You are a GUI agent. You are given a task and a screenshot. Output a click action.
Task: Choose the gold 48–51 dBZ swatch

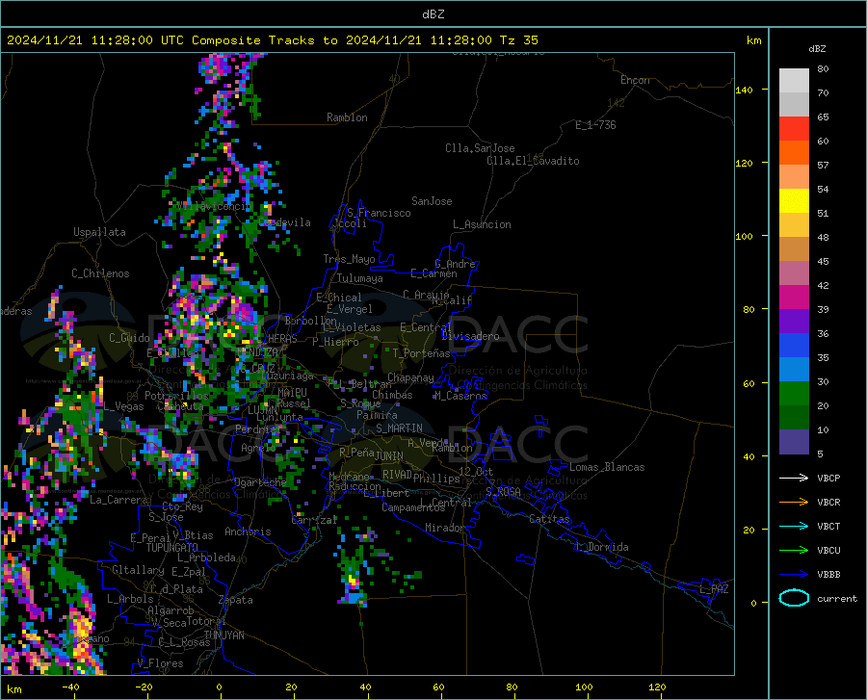pos(794,225)
